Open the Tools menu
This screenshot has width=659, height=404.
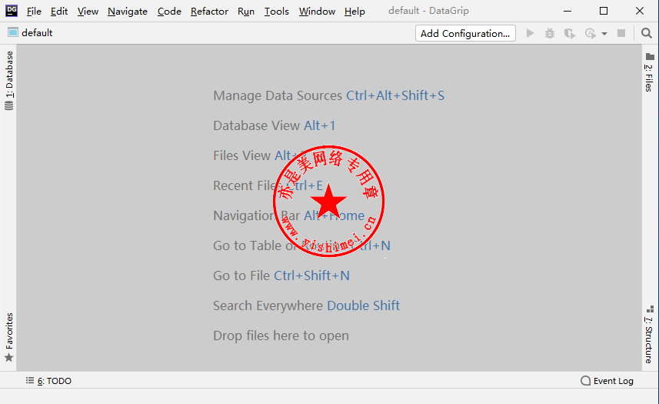pyautogui.click(x=277, y=12)
